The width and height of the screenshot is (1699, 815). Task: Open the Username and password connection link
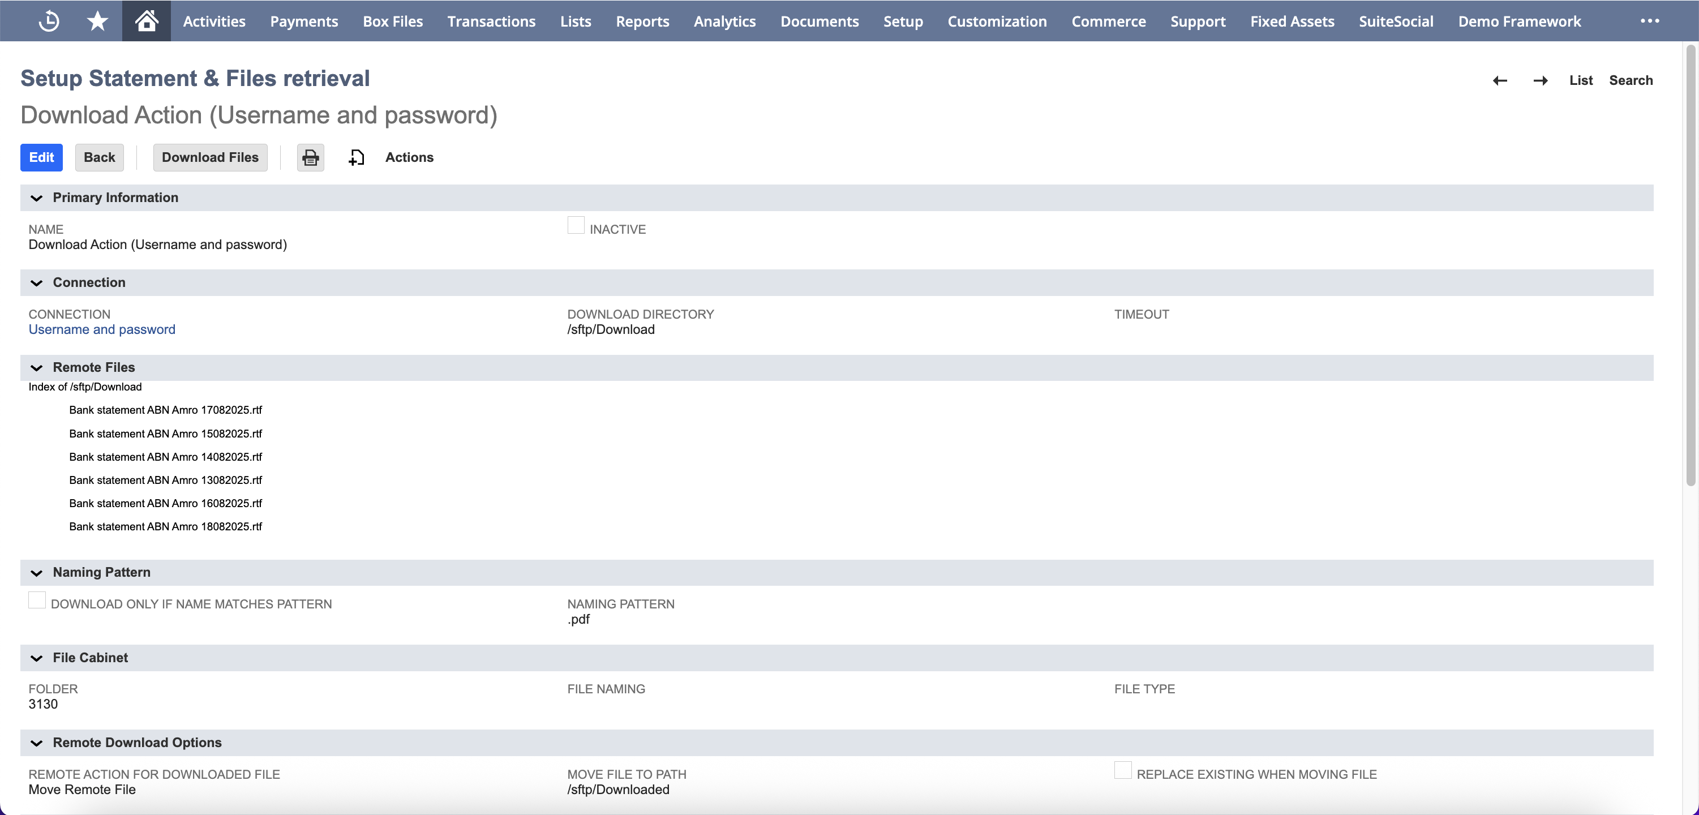pyautogui.click(x=101, y=330)
